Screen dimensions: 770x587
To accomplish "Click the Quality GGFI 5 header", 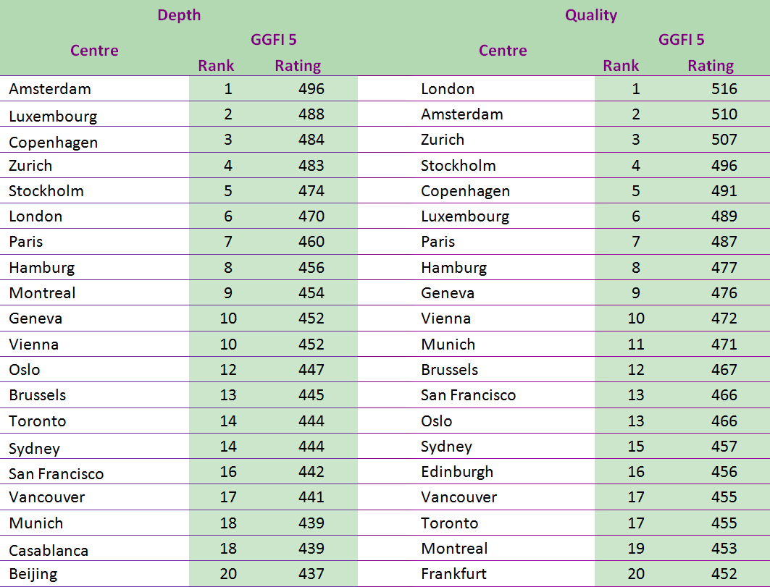I will click(x=681, y=40).
